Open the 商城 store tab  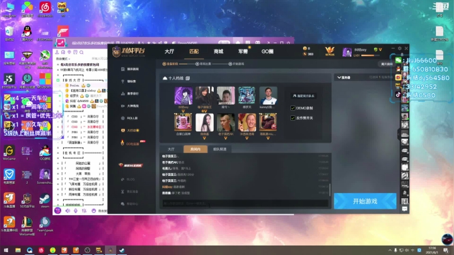(219, 52)
